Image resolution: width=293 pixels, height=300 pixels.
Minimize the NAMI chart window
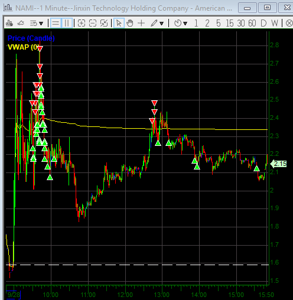248,8
